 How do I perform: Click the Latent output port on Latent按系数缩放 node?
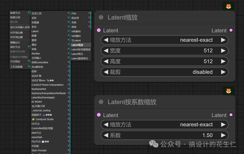coord(231,115)
